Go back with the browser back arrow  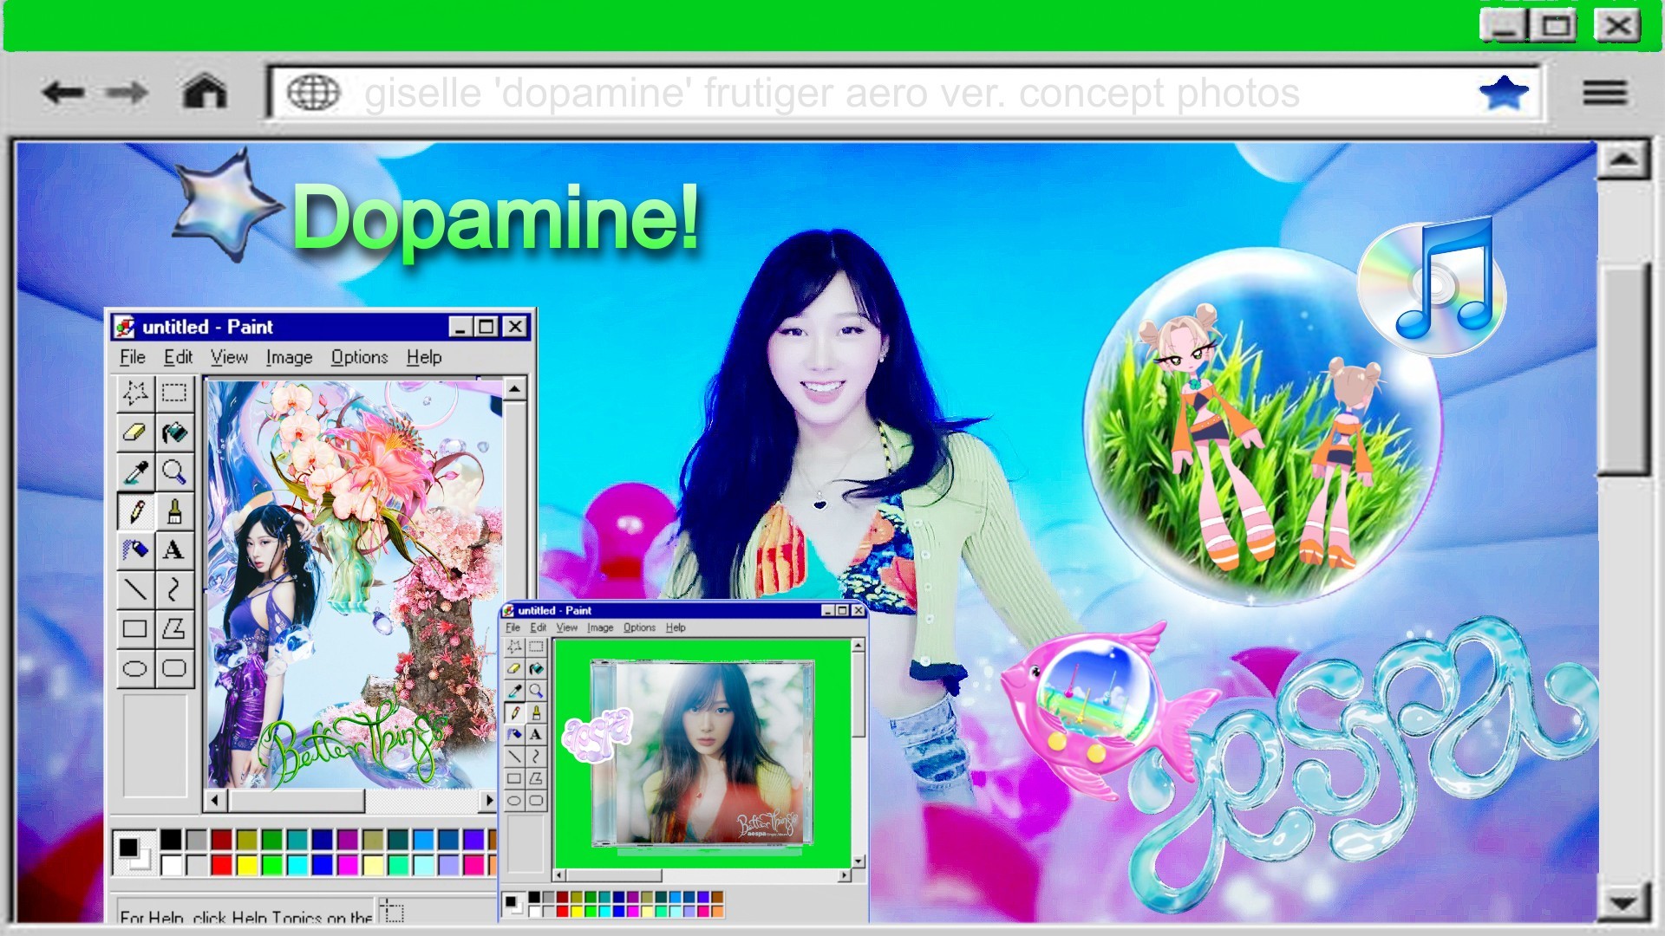point(63,92)
